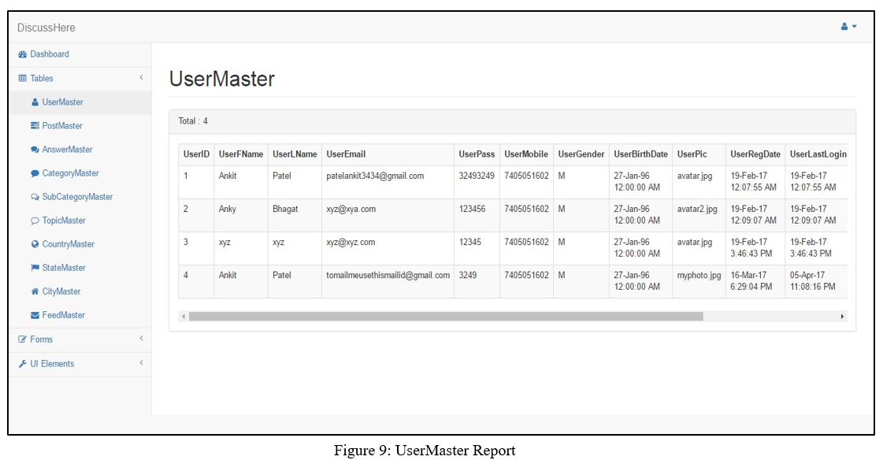
Task: Click the UserID column header
Action: point(196,154)
